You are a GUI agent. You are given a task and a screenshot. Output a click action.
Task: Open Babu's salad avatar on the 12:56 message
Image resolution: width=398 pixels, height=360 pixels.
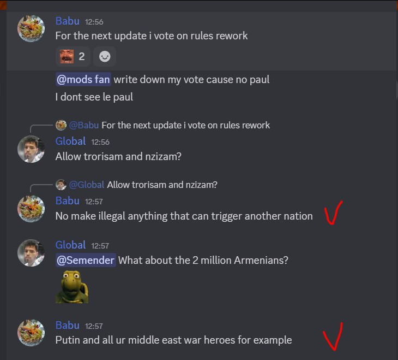[x=31, y=28]
